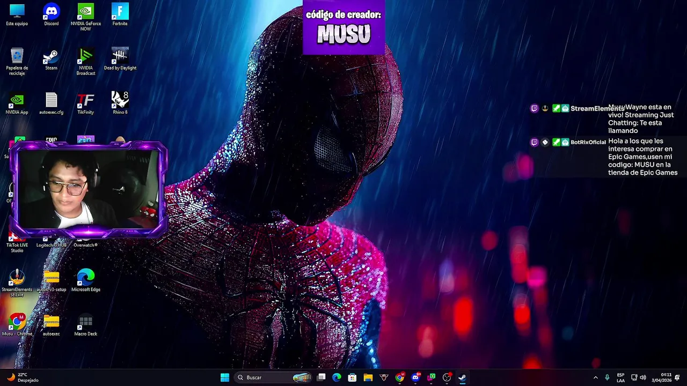Open NVIDIA GeForce NOW desktop shortcut

pyautogui.click(x=85, y=17)
